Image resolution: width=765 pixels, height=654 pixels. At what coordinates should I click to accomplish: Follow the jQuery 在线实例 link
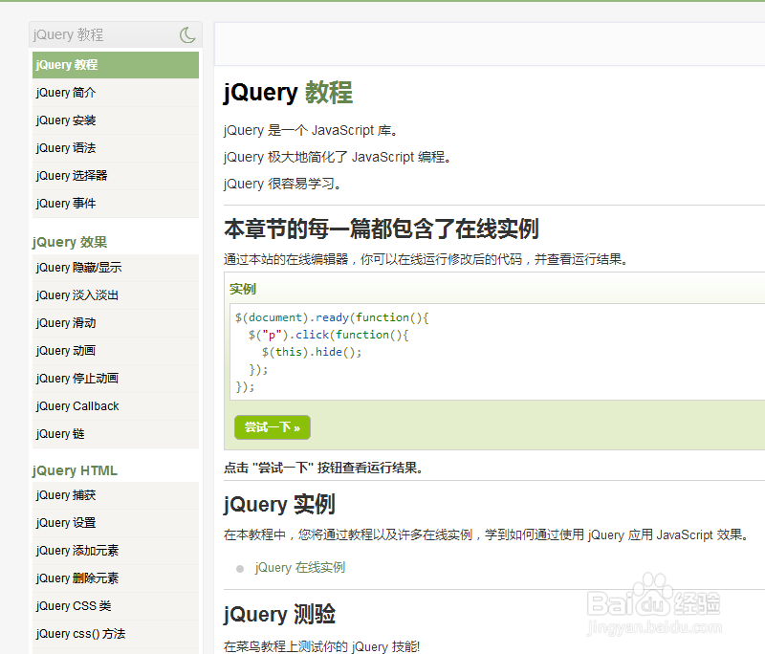pos(300,568)
